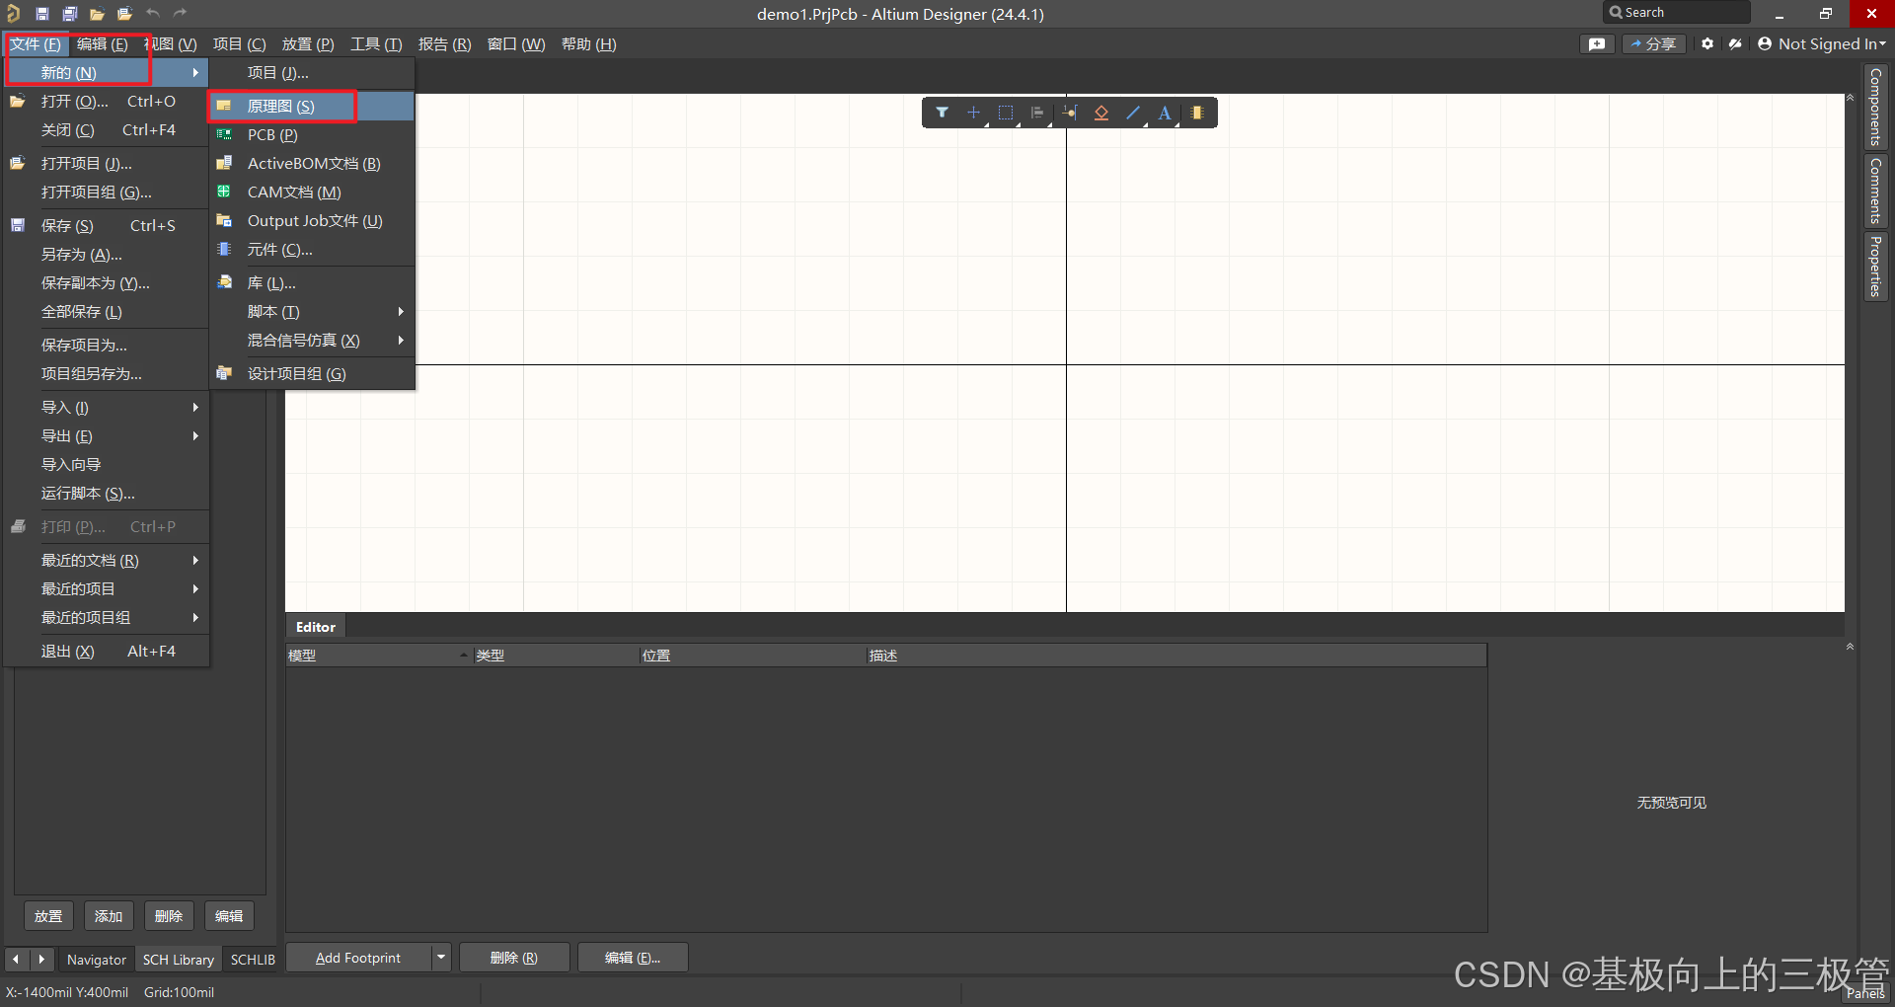The width and height of the screenshot is (1895, 1007).
Task: Select the align objects tool
Action: click(x=1037, y=113)
